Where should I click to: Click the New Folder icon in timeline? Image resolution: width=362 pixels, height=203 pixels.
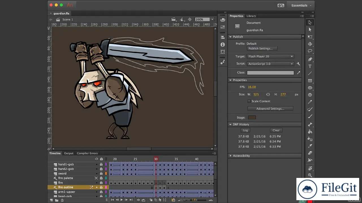tap(57, 200)
